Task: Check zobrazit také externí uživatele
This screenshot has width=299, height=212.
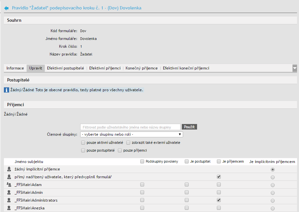Action: (x=129, y=143)
